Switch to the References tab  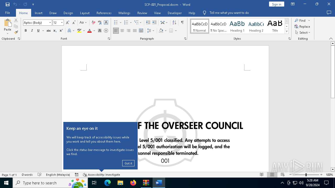pyautogui.click(x=104, y=13)
